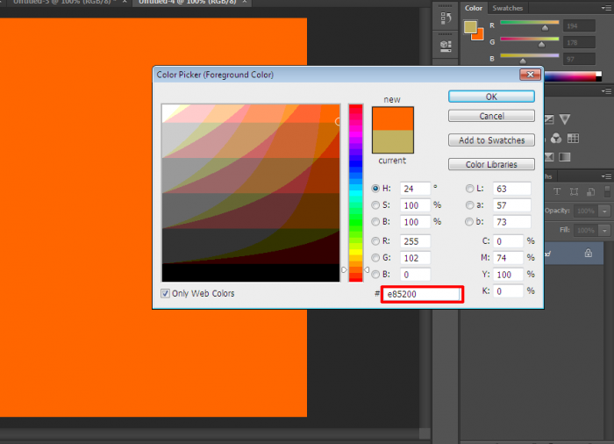The width and height of the screenshot is (614, 444).
Task: Click the Vibrance triangle adjustment icon
Action: point(565,119)
